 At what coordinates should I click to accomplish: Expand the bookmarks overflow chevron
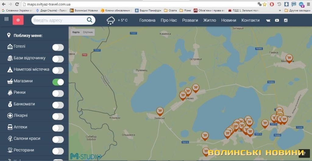280,10
